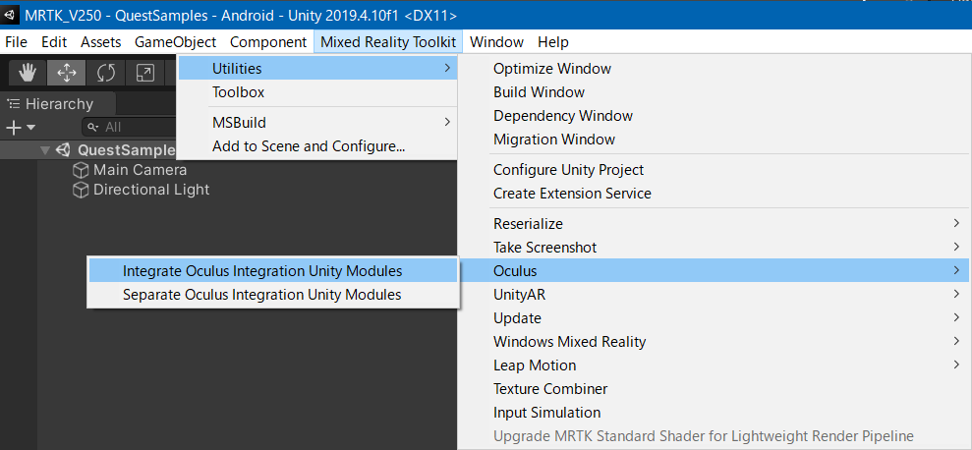The height and width of the screenshot is (450, 972).
Task: Select the Rotate tool
Action: (x=106, y=72)
